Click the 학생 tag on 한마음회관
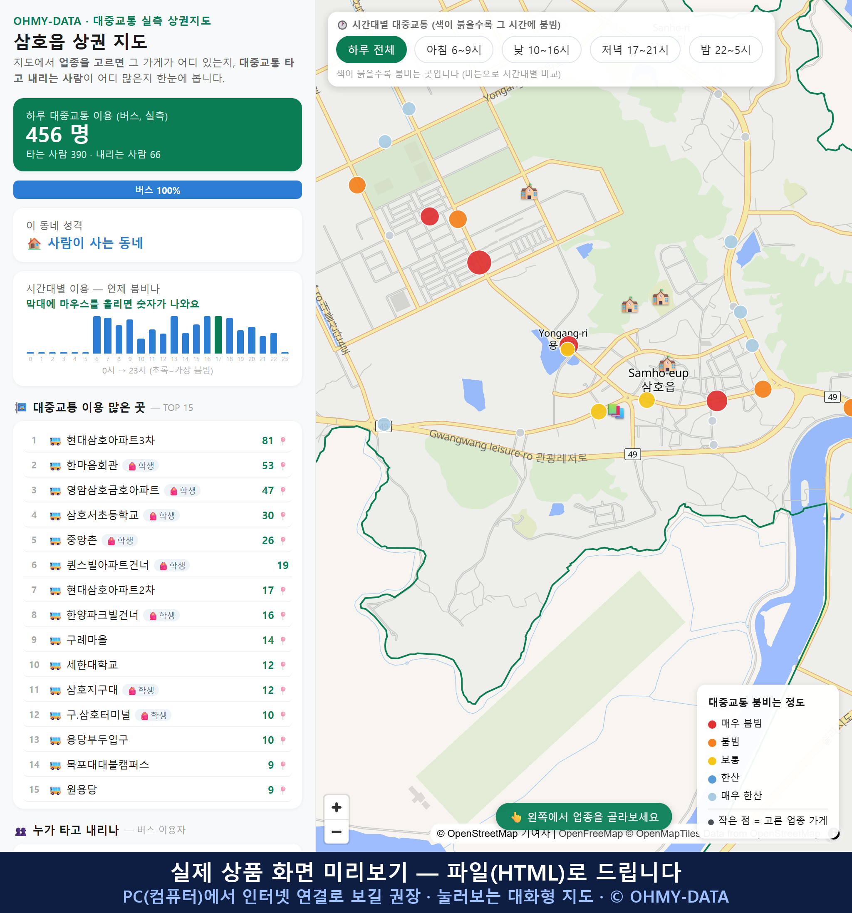The width and height of the screenshot is (852, 913). pos(141,466)
